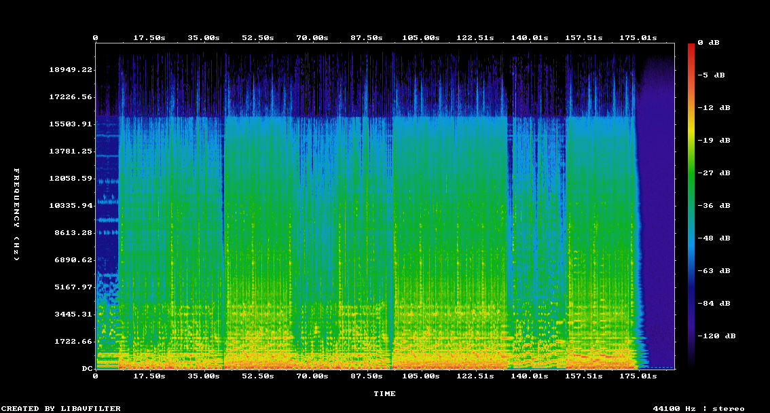Select the 140.01s marker on the bottom time axis

click(x=529, y=376)
